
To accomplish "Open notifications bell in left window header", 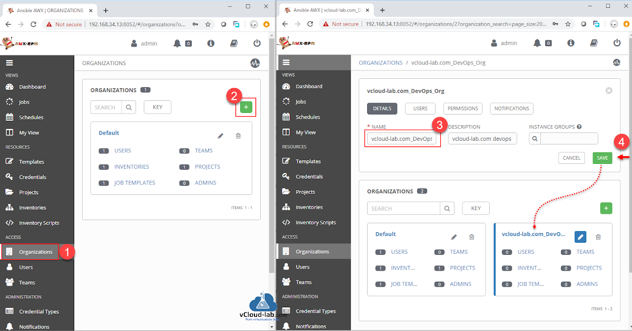I will click(x=177, y=43).
